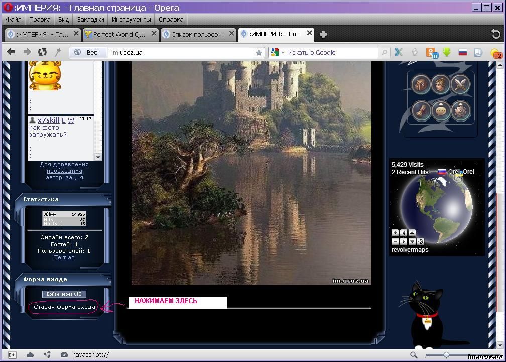Click the W link next to x7skill
The height and width of the screenshot is (362, 506).
71,120
